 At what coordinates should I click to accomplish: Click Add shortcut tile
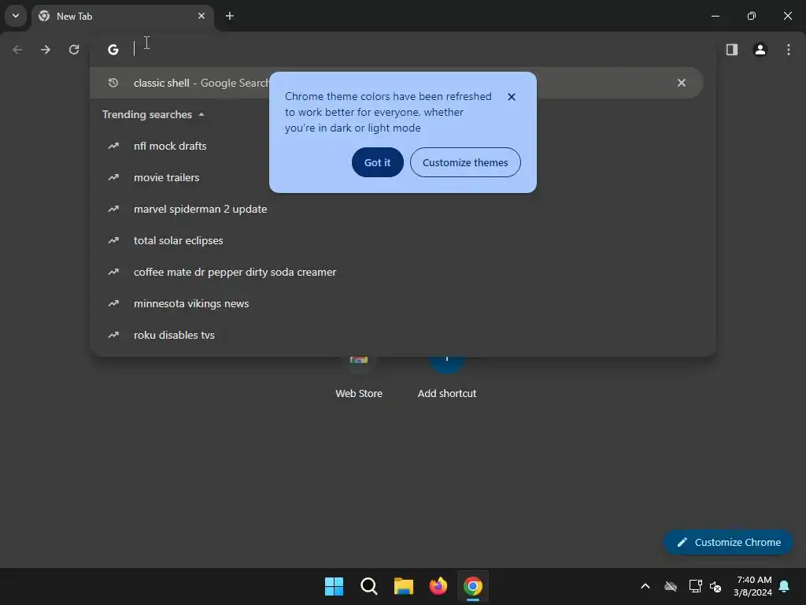pos(447,378)
